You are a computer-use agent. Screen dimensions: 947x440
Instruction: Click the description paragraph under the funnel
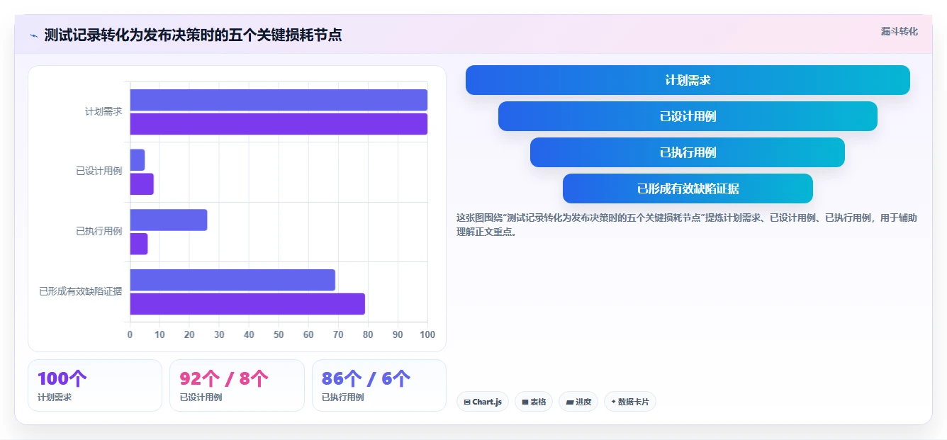[687, 225]
